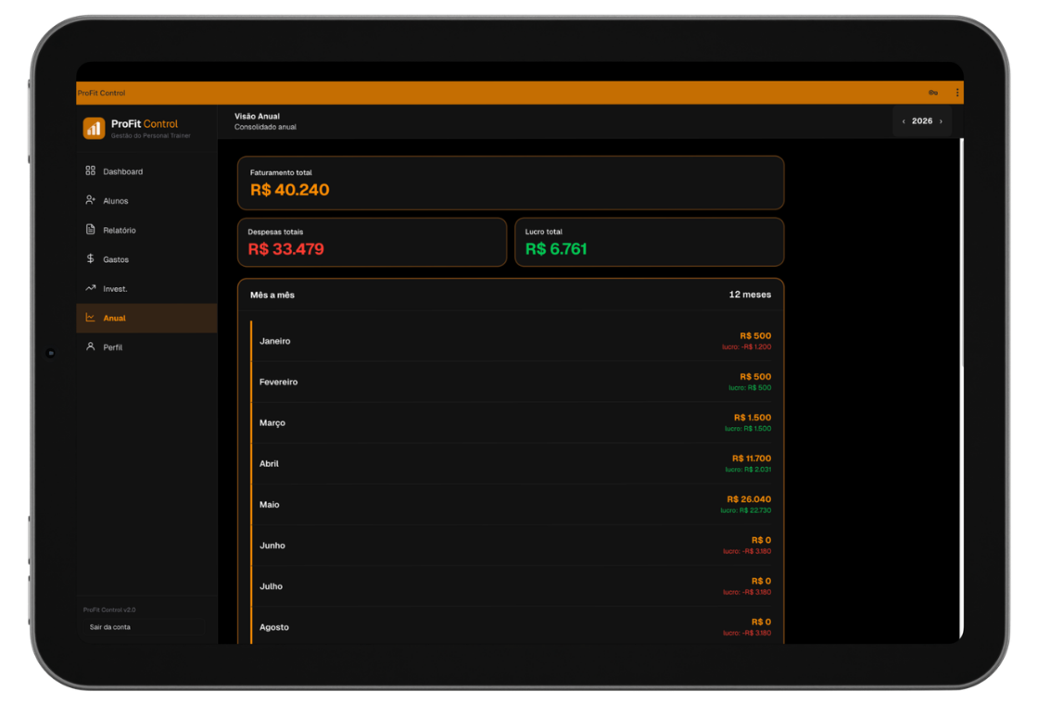
Task: Open the three-dot menu in the orange bar
Action: [957, 93]
